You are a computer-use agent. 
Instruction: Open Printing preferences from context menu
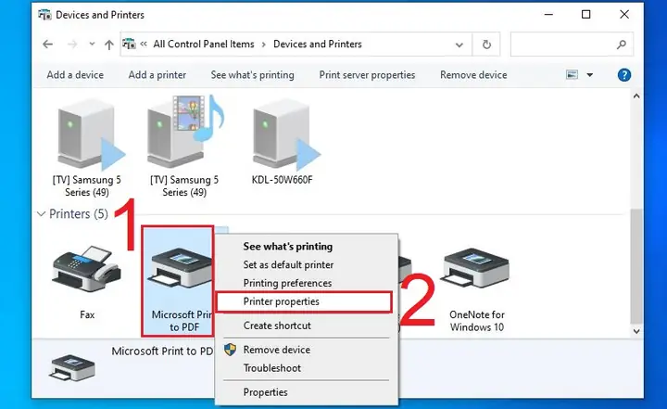[287, 283]
